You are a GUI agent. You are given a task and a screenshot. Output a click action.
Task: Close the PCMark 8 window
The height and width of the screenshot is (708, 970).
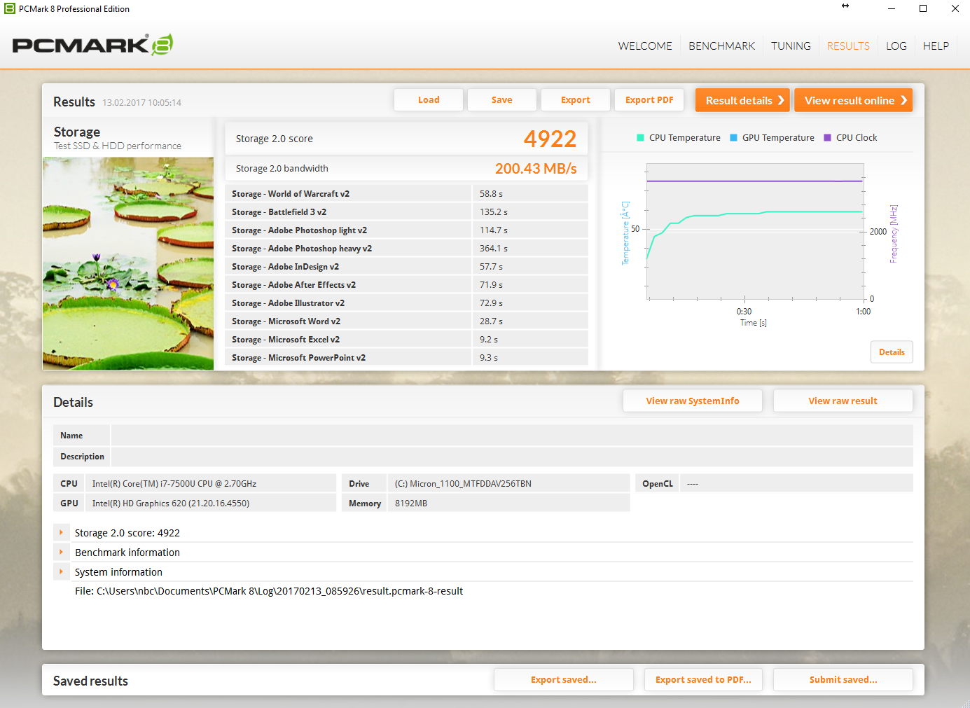click(955, 8)
